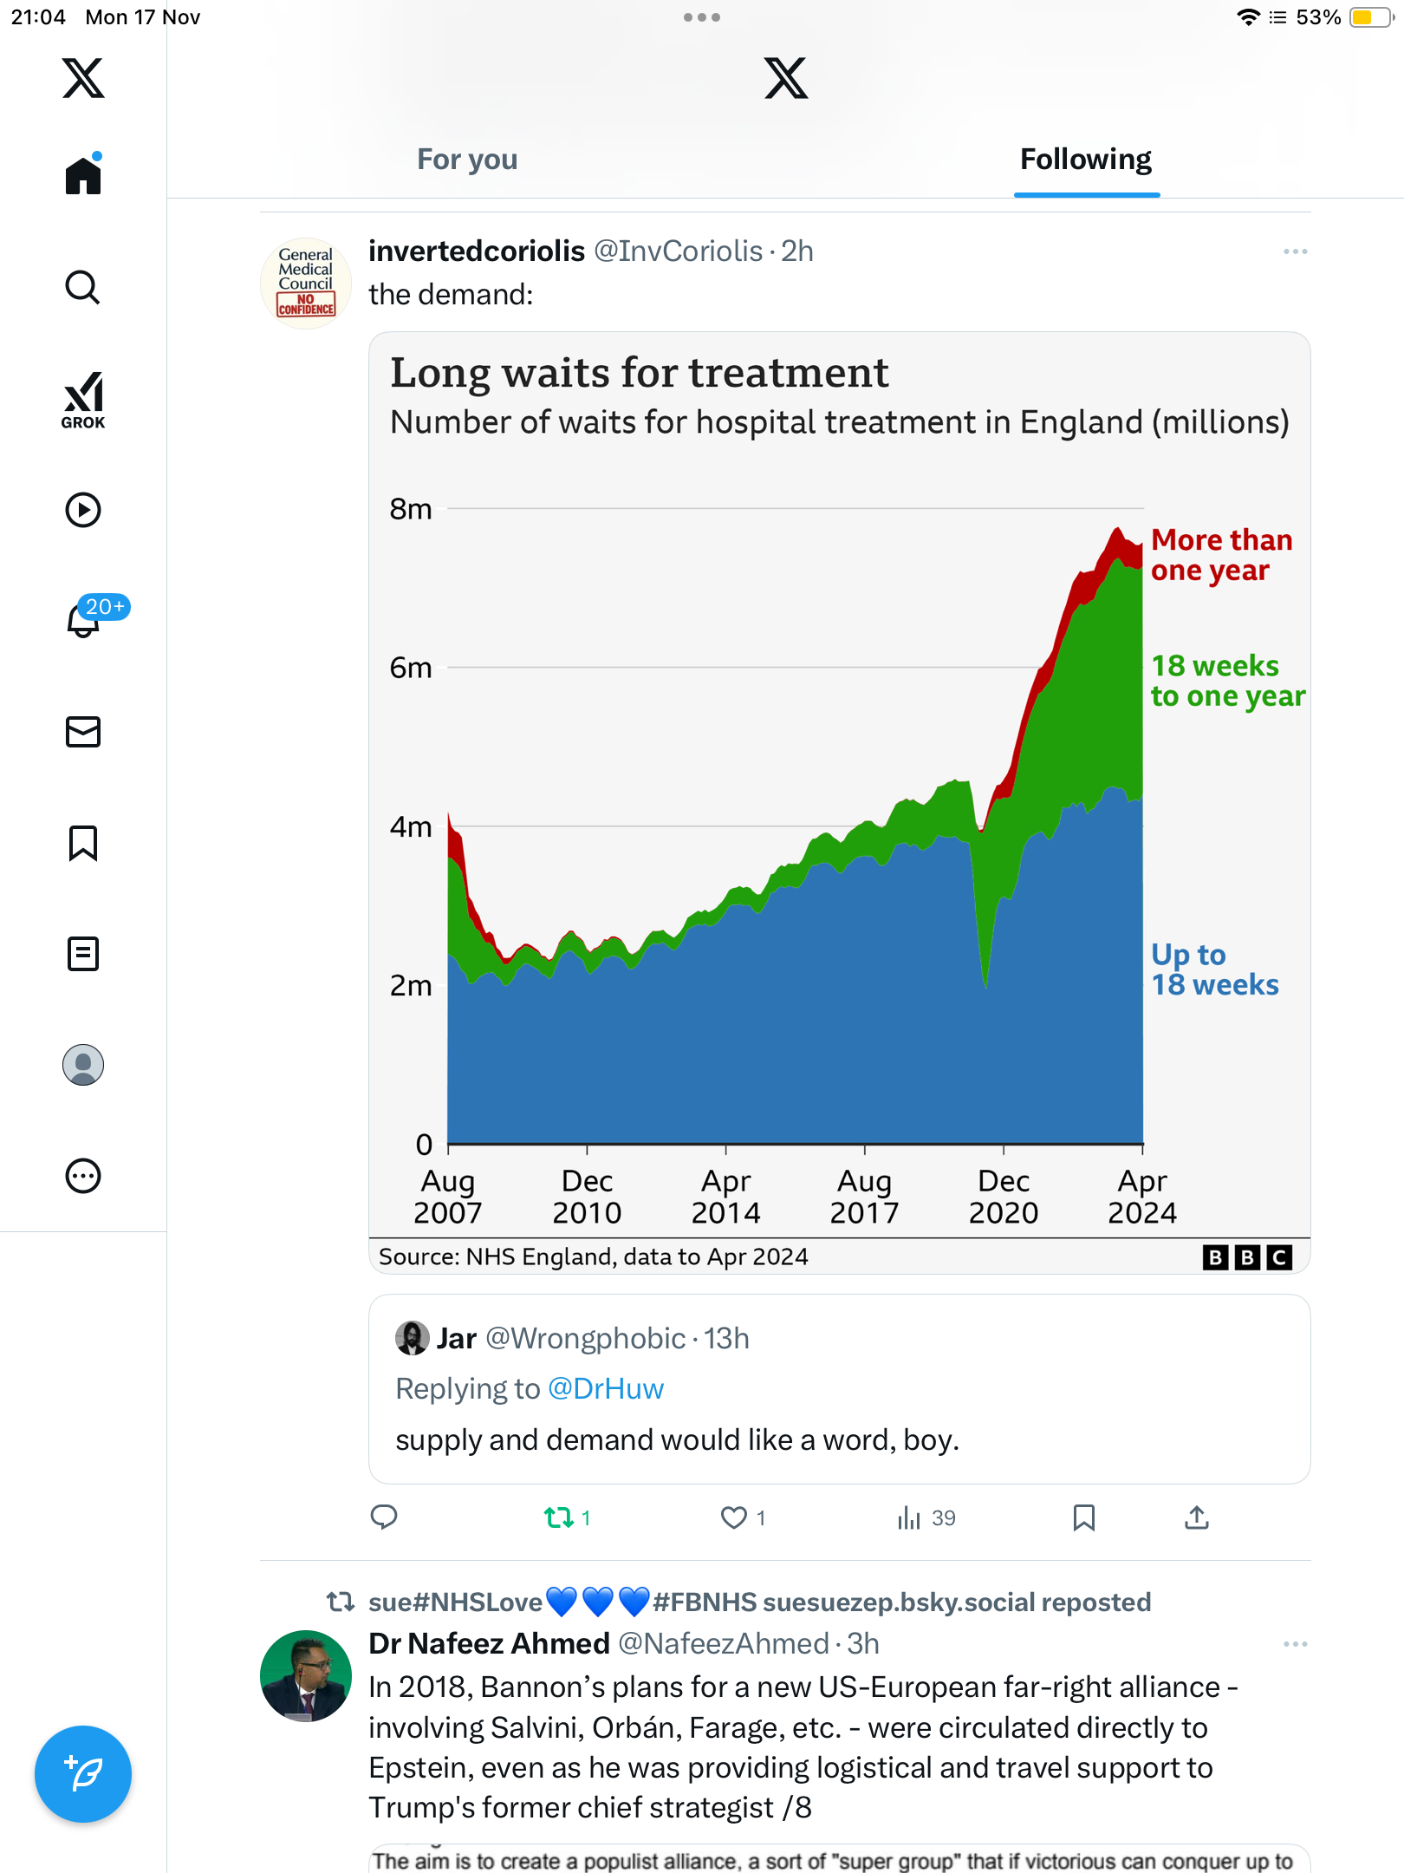Open Dr Nafeez Ahmed's profile name
The image size is (1404, 1873).
click(489, 1644)
